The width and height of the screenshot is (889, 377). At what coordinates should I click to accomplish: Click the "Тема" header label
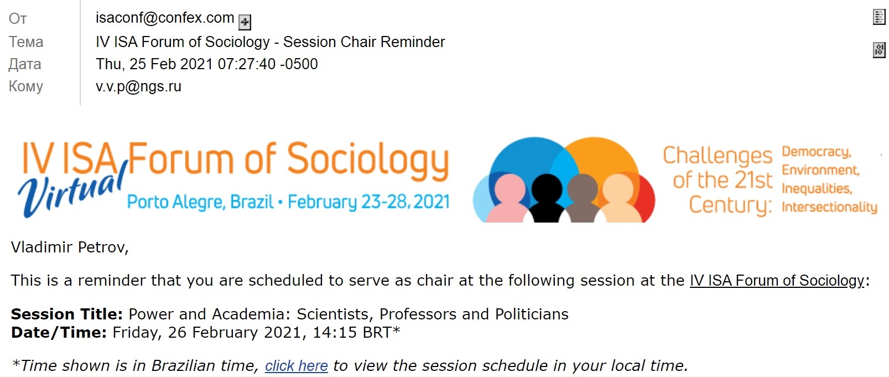point(26,42)
